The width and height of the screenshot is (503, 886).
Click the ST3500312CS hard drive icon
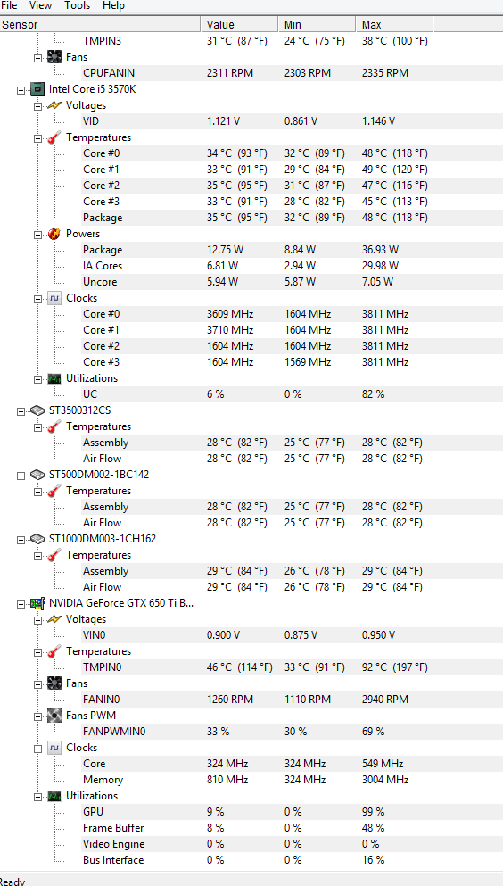click(37, 410)
